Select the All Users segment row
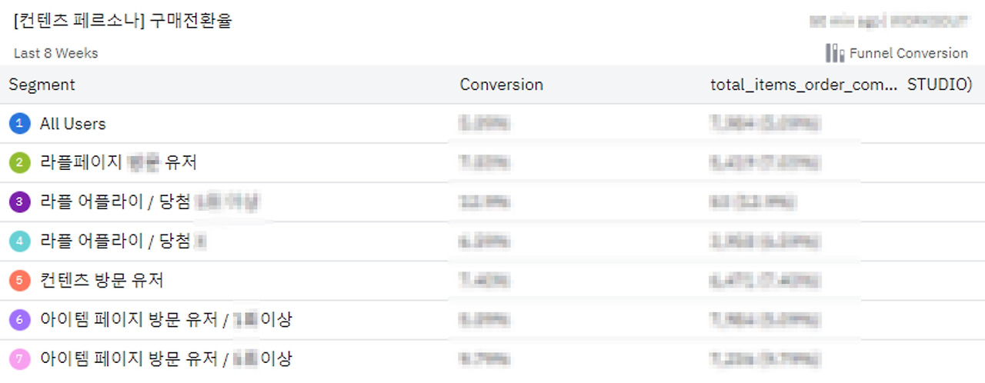 [x=73, y=124]
